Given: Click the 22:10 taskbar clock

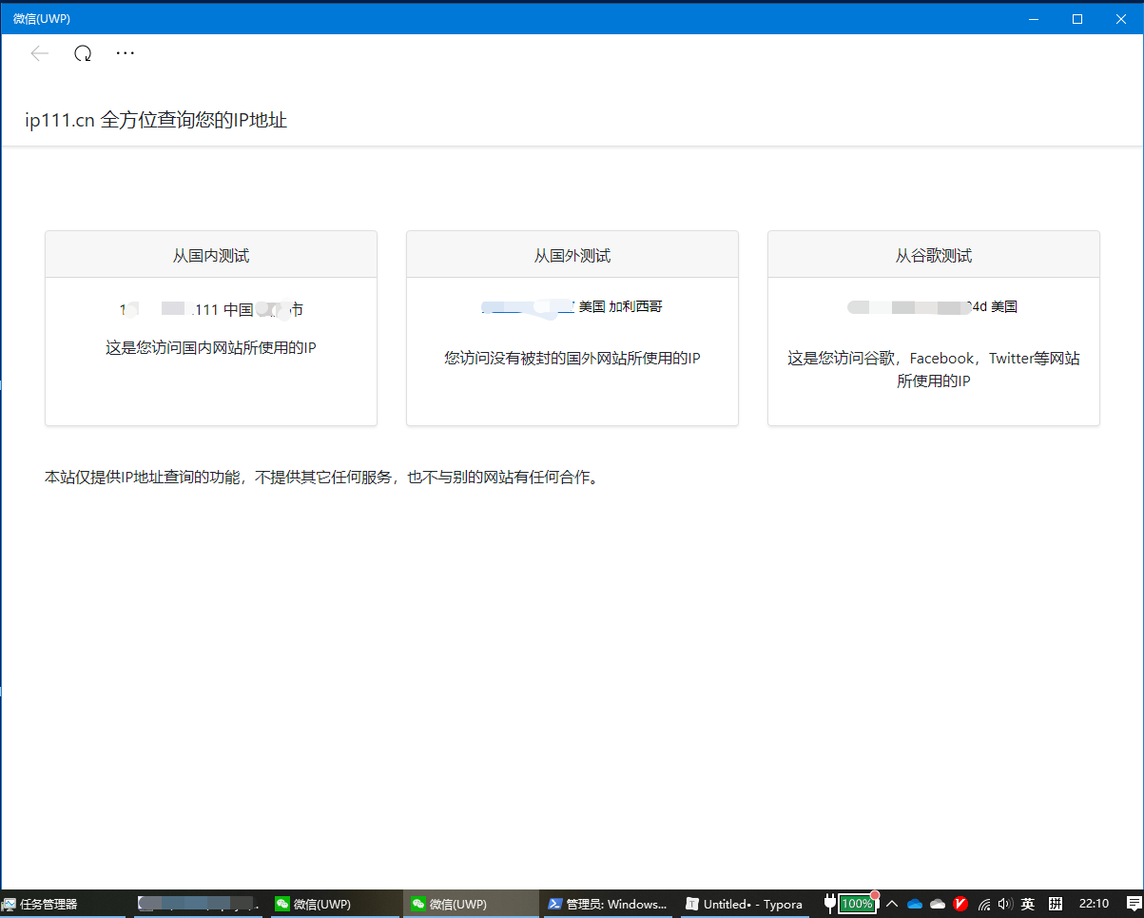Looking at the screenshot, I should (x=1094, y=904).
